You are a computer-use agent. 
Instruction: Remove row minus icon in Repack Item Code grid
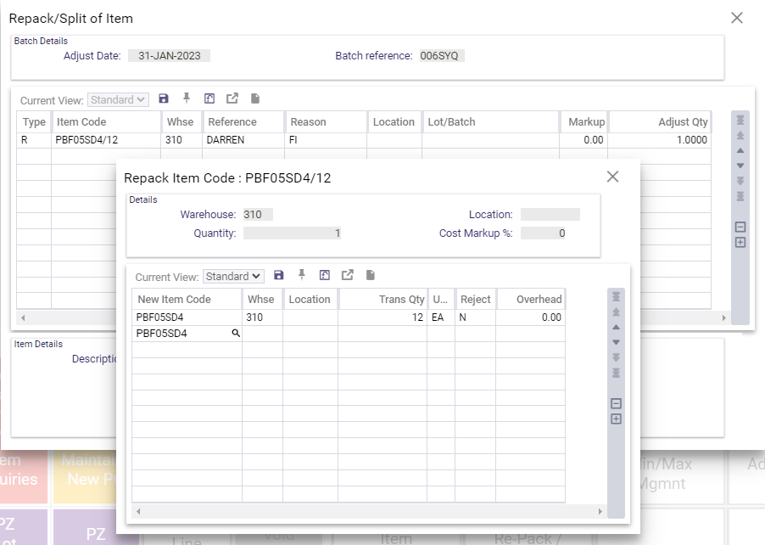tap(617, 403)
